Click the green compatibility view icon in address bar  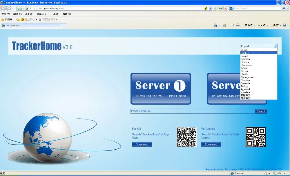point(215,8)
